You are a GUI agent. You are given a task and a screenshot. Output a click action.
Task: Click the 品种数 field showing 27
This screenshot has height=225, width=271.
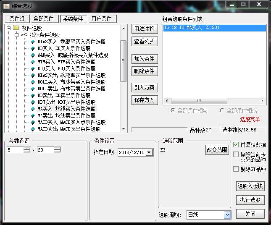tap(213, 130)
